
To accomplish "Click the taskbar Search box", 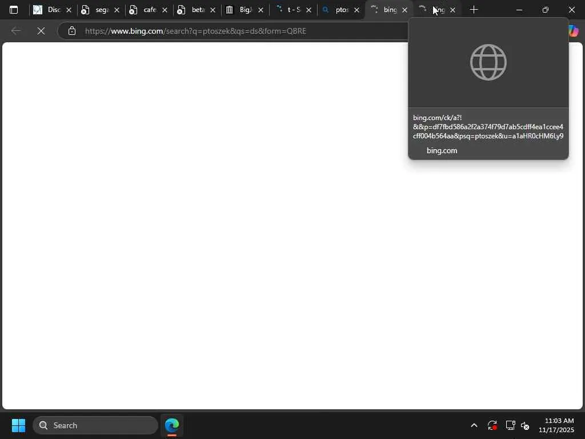I will pos(95,425).
